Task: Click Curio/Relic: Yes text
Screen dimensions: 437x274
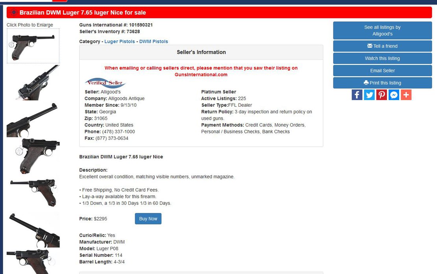Action: pos(97,235)
